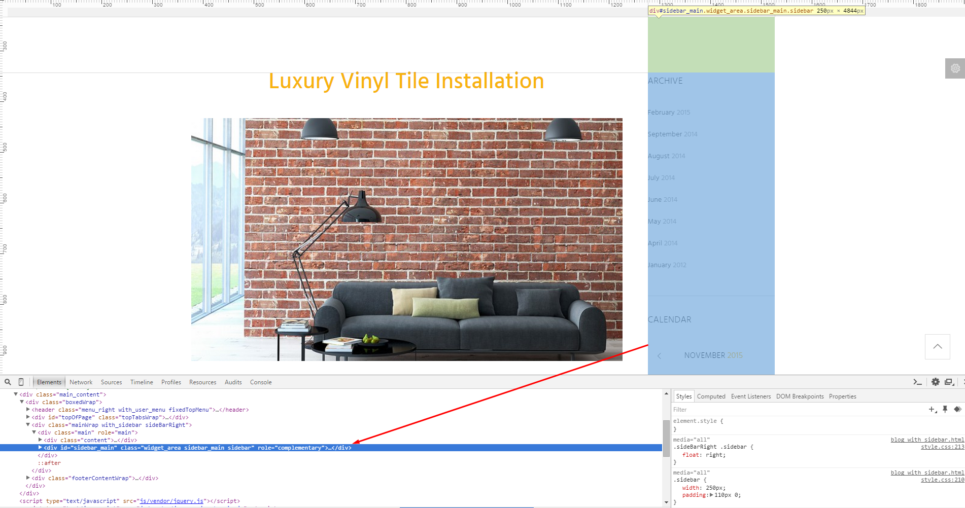This screenshot has width=965, height=508.
Task: Expand the footerContentWrap div node
Action: [x=28, y=478]
